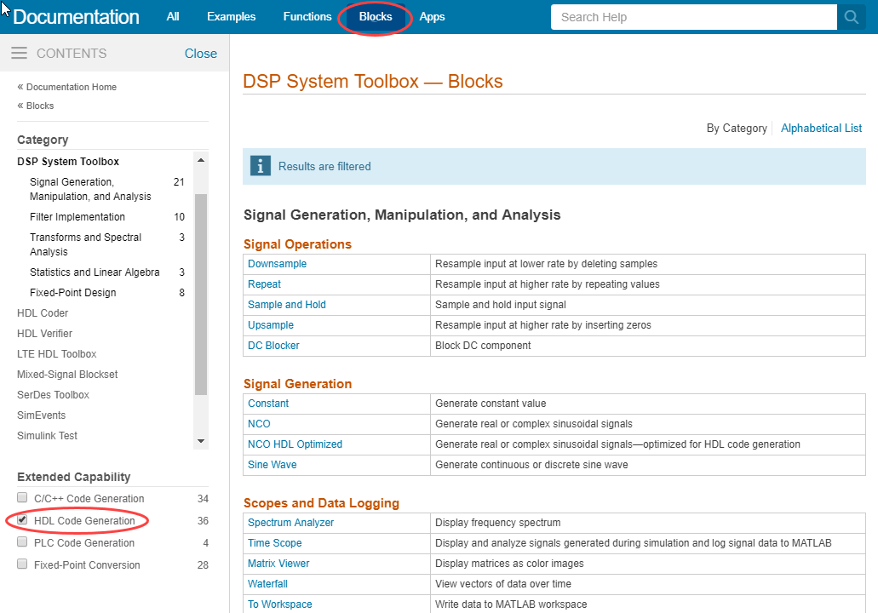The height and width of the screenshot is (613, 878).
Task: Close the contents panel
Action: [200, 54]
